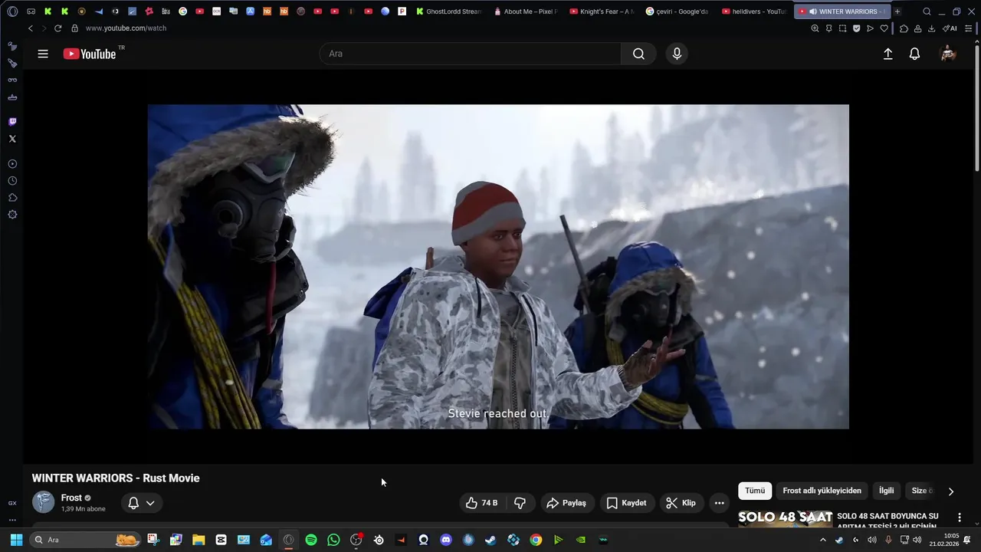Image resolution: width=981 pixels, height=552 pixels.
Task: Create a clip with Klip button
Action: click(681, 503)
